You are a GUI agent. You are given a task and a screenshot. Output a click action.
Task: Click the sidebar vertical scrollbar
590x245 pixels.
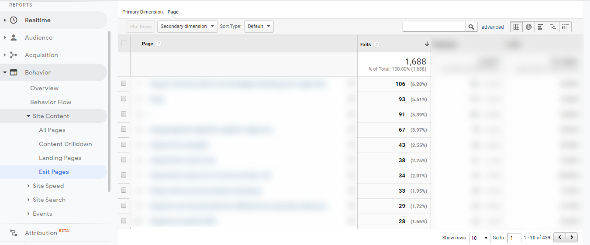(x=109, y=111)
